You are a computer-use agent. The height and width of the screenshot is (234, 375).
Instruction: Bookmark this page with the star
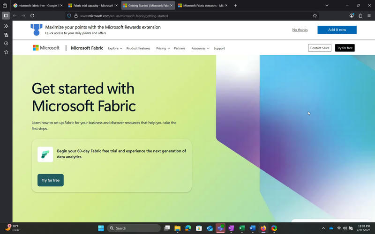pos(315,16)
